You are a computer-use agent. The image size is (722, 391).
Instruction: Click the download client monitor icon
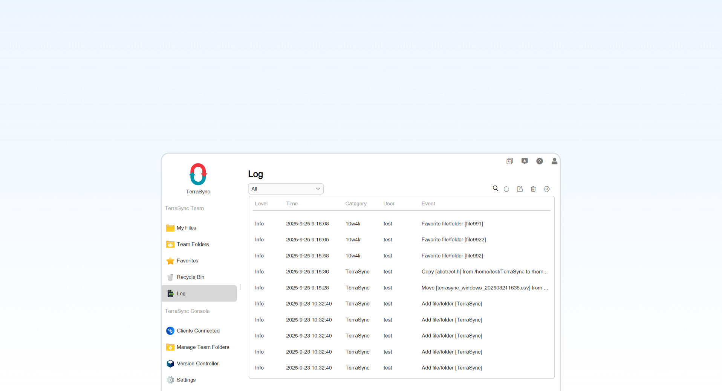[524, 161]
